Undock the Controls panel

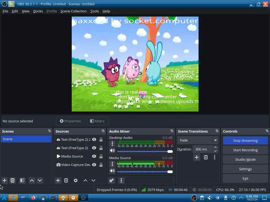[x=267, y=131]
